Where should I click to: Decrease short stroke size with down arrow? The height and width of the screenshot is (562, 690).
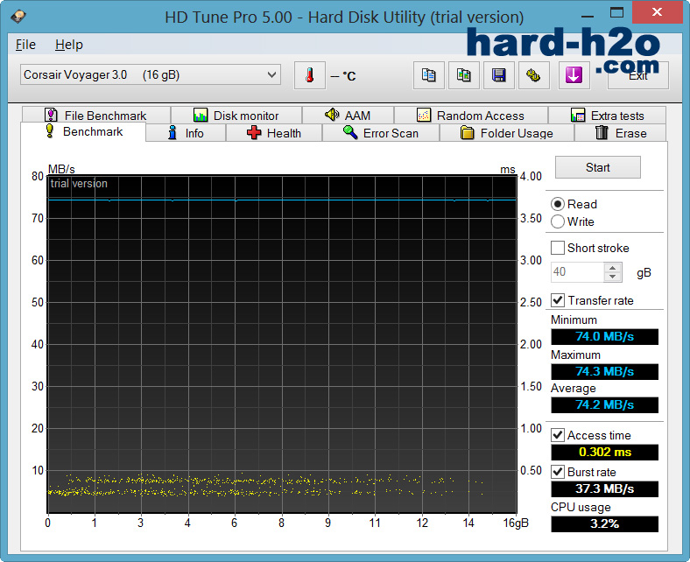[613, 277]
